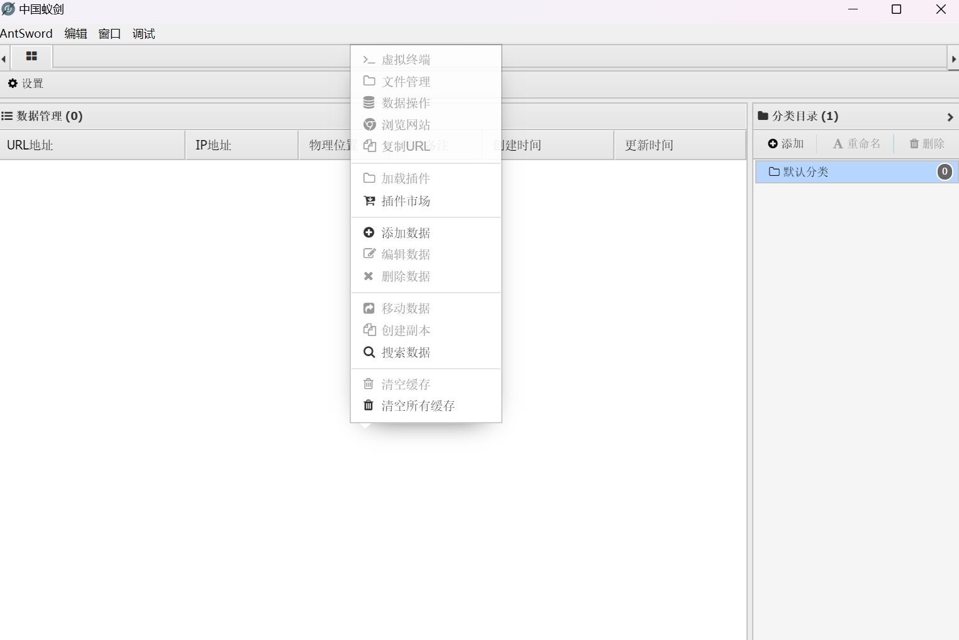
Task: Collapse the 分类目录 panel with chevron
Action: pos(950,117)
